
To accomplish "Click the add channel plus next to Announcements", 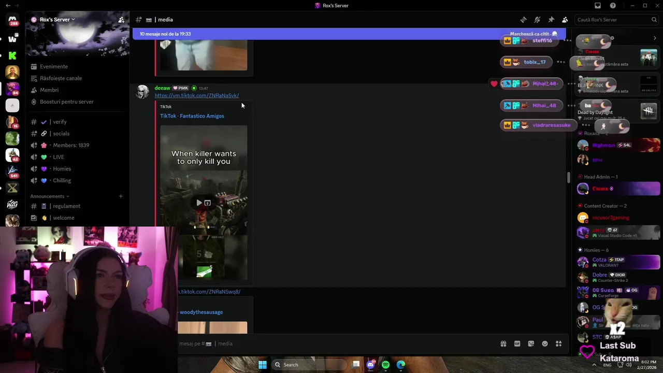I will tap(121, 196).
